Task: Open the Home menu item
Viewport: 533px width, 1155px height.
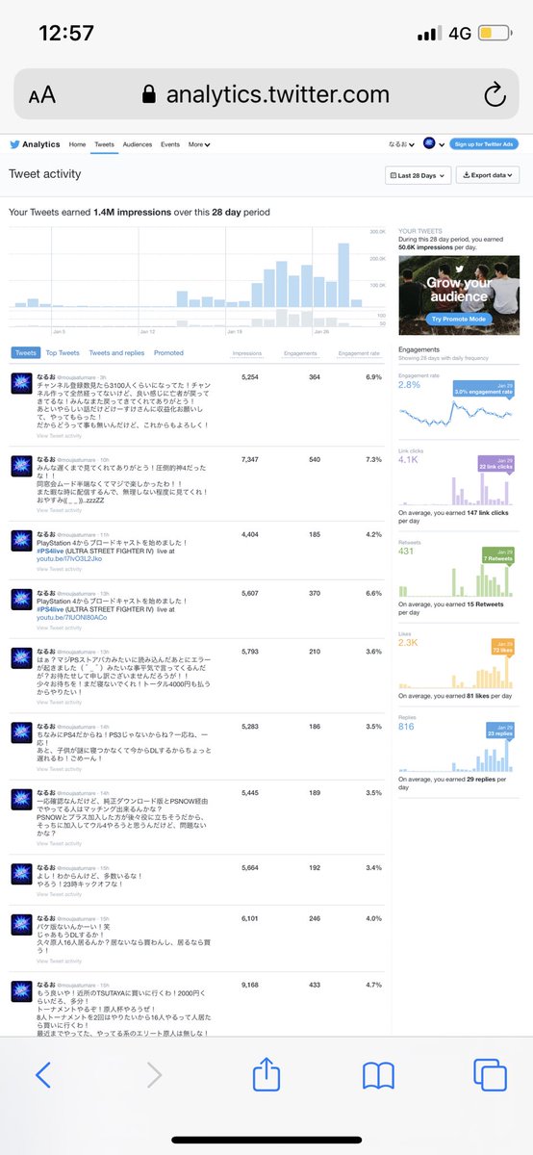Action: click(78, 144)
